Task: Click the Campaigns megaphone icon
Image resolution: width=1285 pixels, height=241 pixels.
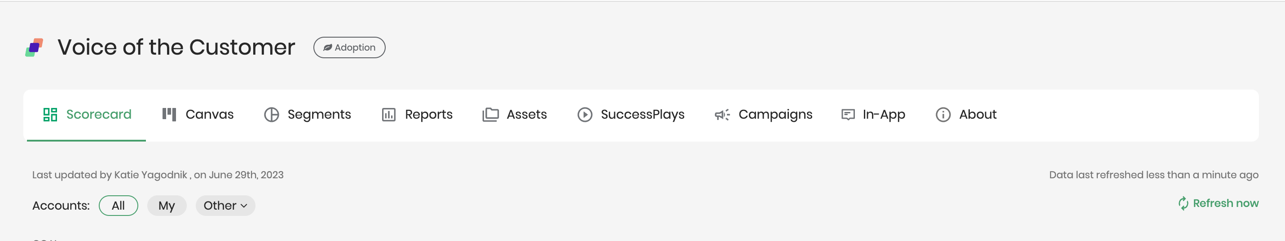Action: [722, 115]
